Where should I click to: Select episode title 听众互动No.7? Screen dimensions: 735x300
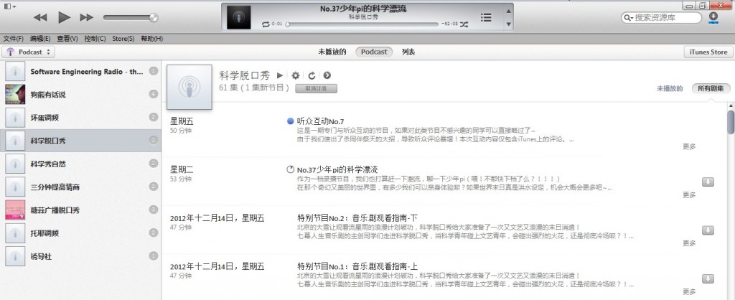(x=321, y=121)
